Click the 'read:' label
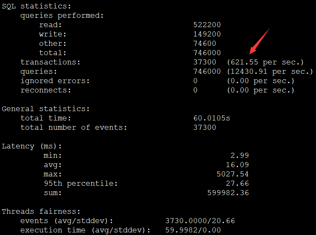The width and height of the screenshot is (316, 235). click(50, 25)
